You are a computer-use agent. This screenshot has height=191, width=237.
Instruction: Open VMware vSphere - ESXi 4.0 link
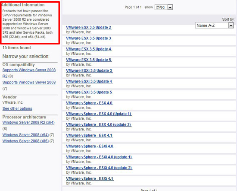click(x=90, y=146)
